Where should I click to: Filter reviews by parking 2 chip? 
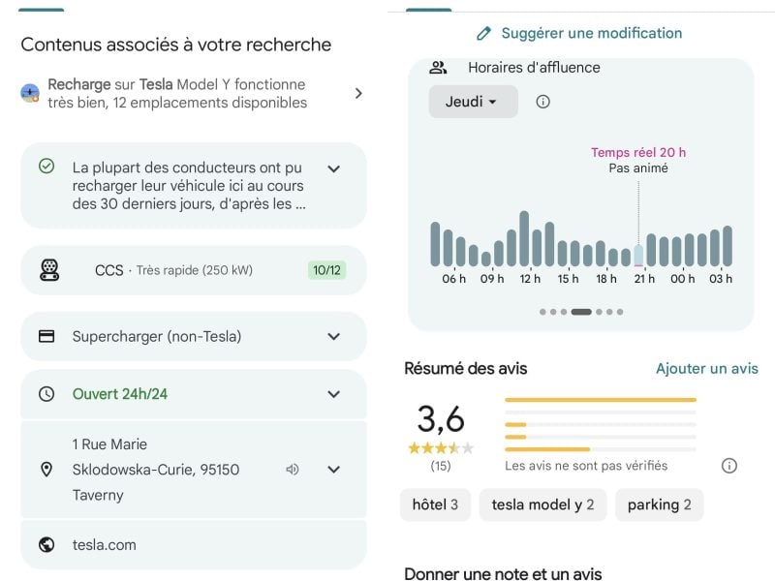tap(660, 505)
